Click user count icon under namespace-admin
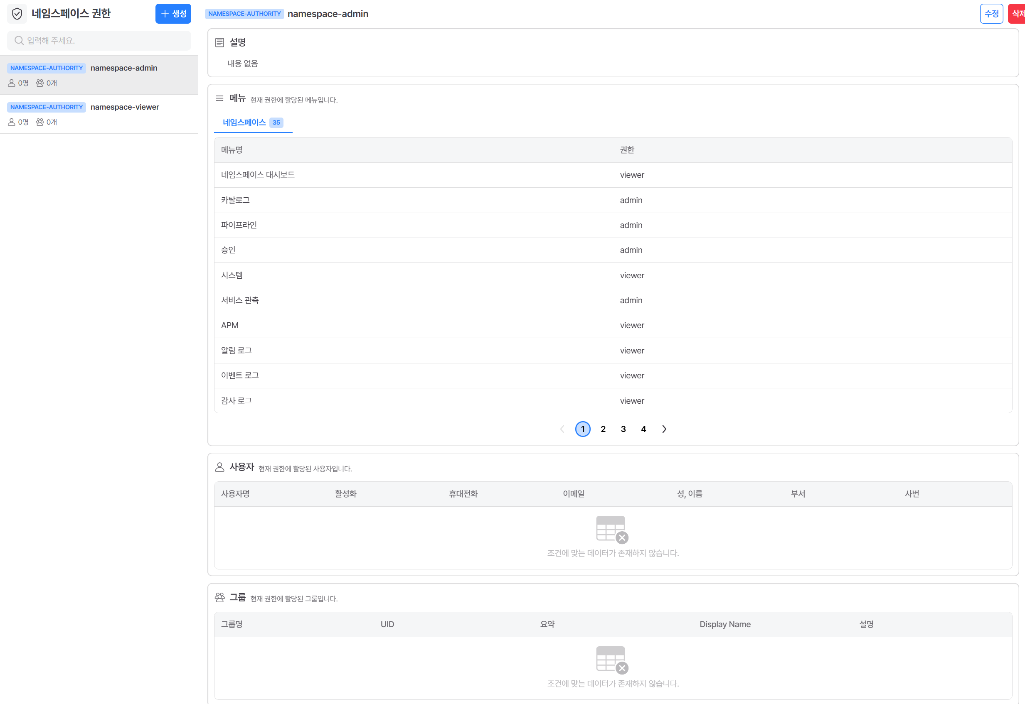The width and height of the screenshot is (1025, 704). (12, 83)
